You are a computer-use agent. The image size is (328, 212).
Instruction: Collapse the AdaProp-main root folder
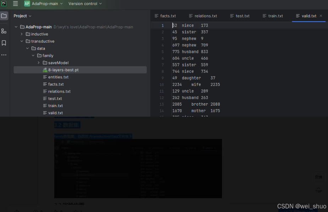pyautogui.click(x=16, y=27)
